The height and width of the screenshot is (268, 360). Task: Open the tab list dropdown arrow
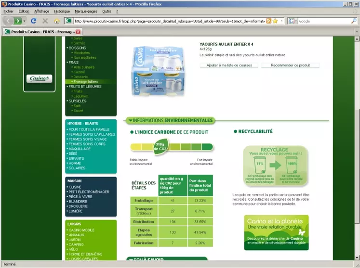(357, 32)
